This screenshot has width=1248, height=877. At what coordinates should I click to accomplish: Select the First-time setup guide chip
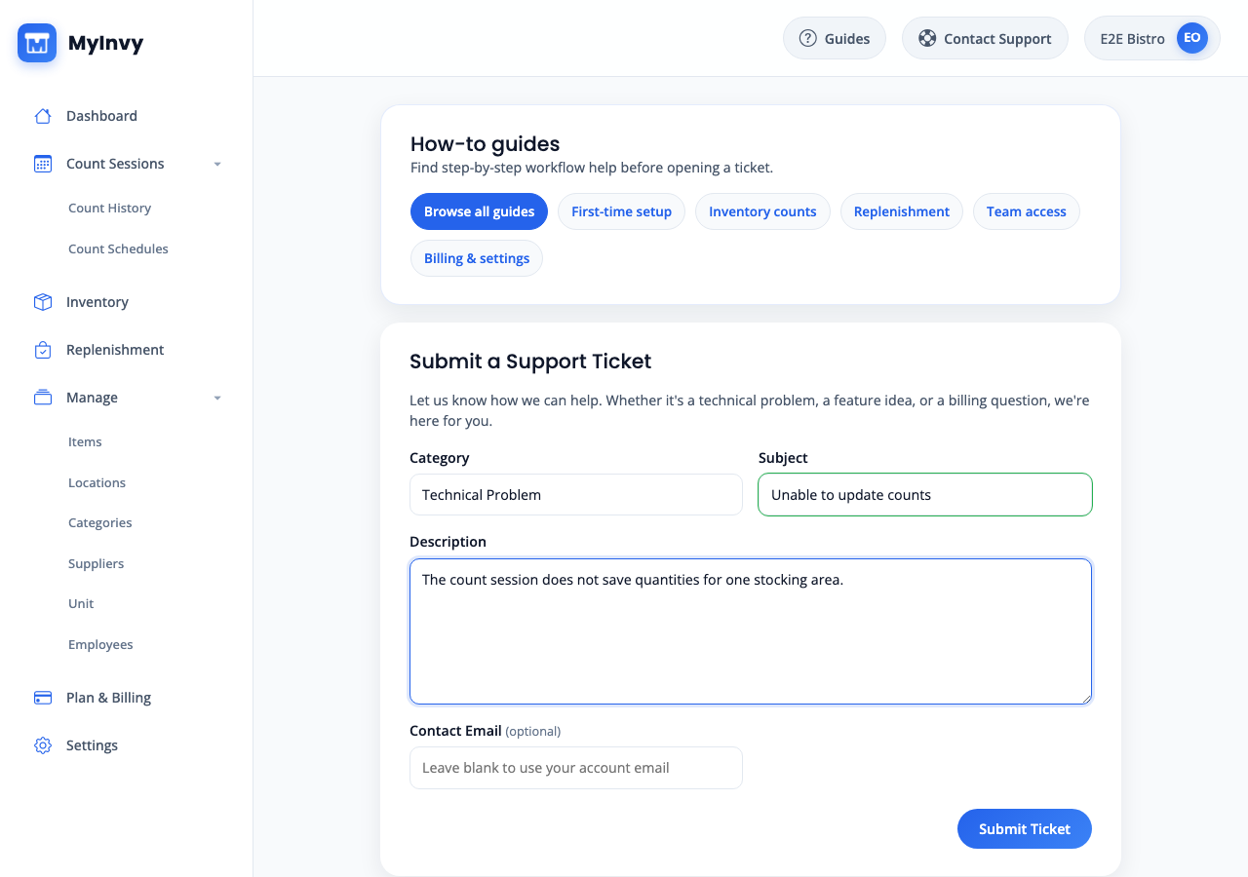coord(621,211)
